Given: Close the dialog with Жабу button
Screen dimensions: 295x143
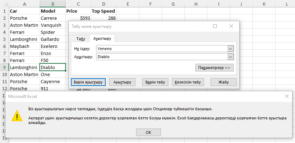Looking at the screenshot, I should point(223,82).
